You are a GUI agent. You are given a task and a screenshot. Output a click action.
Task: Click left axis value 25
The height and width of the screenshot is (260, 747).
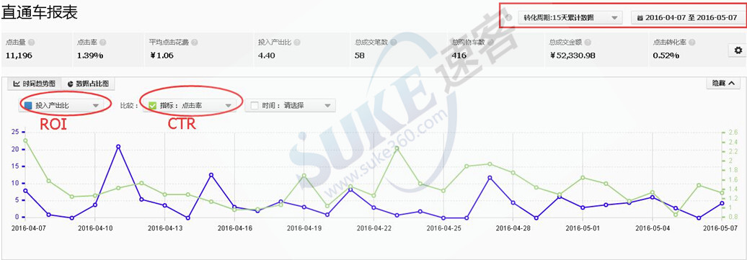(x=16, y=132)
